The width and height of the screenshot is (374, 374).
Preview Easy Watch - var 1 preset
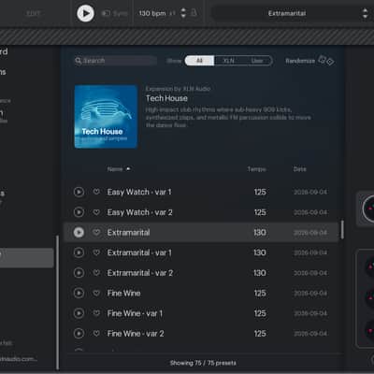coord(79,192)
